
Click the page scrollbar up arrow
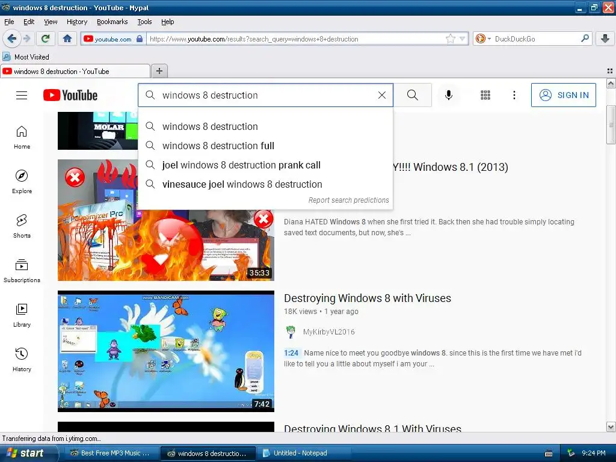[x=611, y=83]
